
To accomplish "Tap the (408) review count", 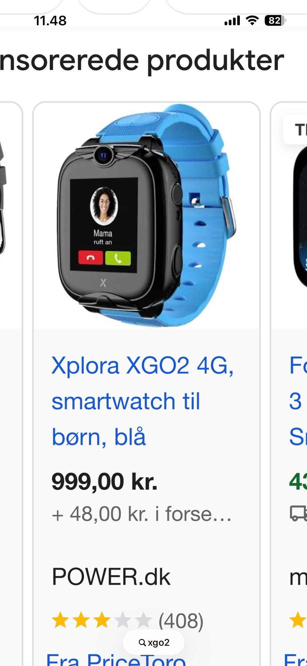I will tap(181, 620).
